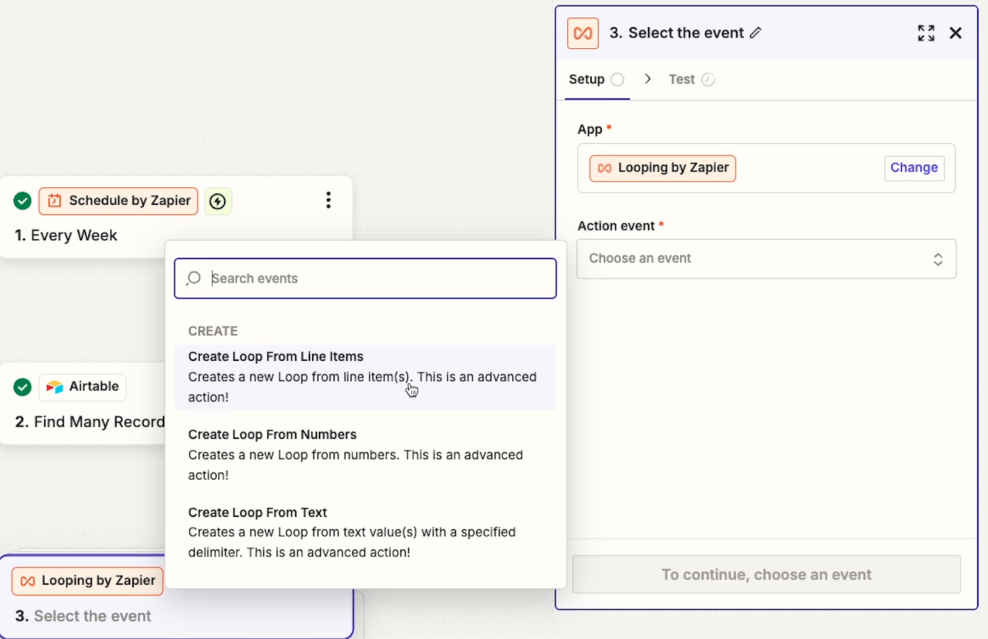This screenshot has width=988, height=639.
Task: Click the App field label
Action: (x=590, y=129)
